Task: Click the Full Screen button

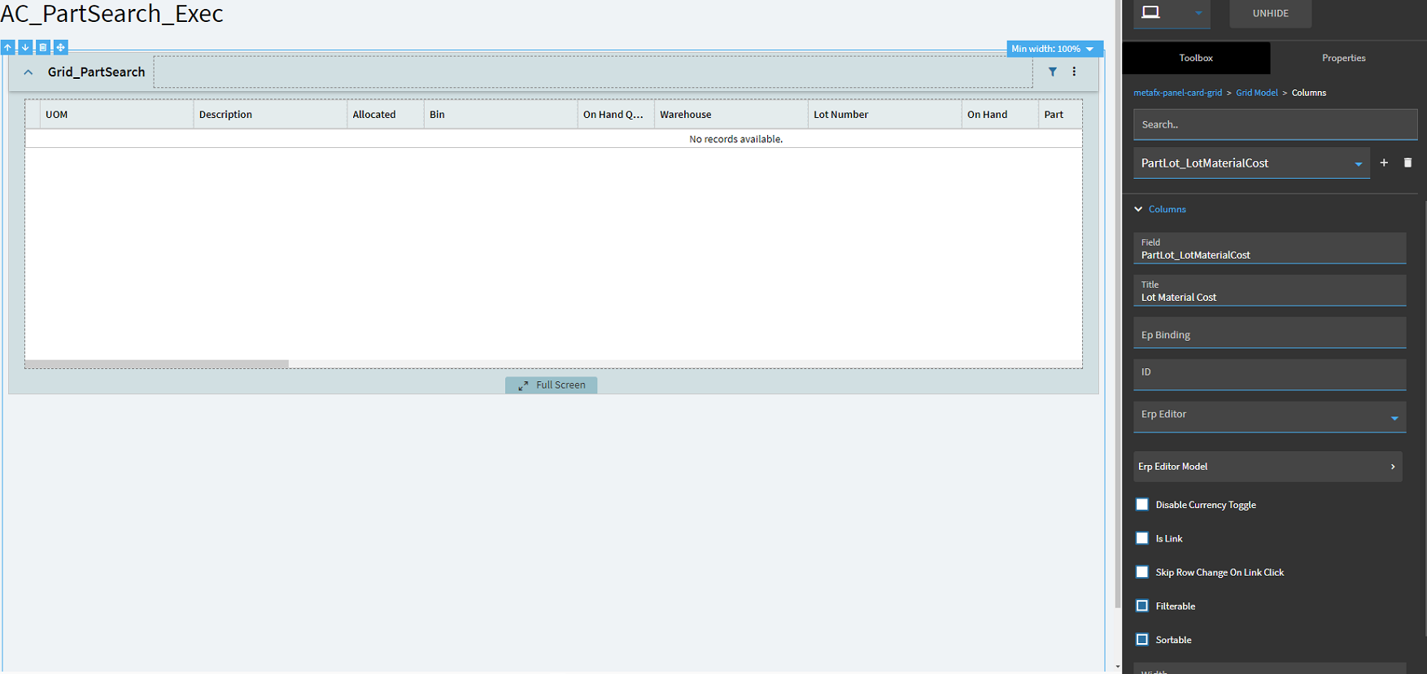Action: click(x=552, y=385)
